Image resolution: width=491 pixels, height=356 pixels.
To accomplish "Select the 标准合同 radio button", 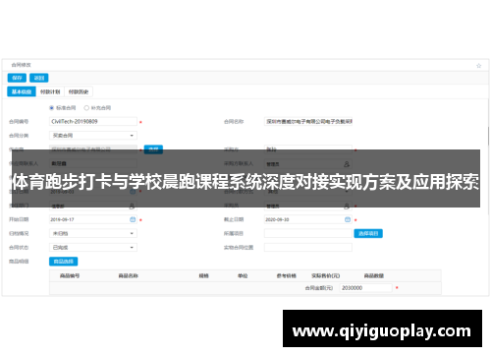I will point(51,108).
